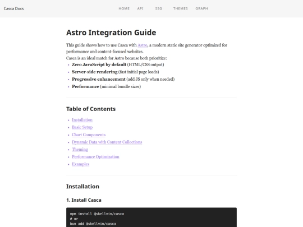
Task: Click 'Casca is an ideal match for Astro' sentence
Action: 117,58
